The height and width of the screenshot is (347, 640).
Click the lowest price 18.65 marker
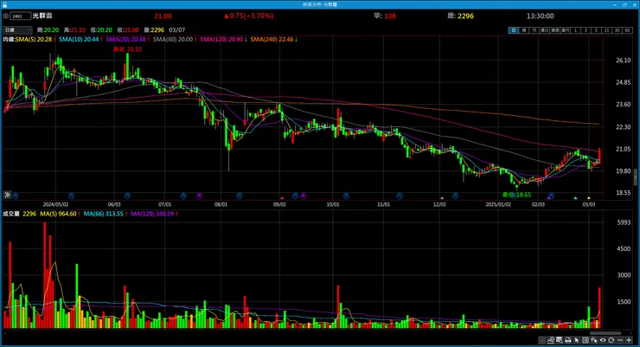516,195
